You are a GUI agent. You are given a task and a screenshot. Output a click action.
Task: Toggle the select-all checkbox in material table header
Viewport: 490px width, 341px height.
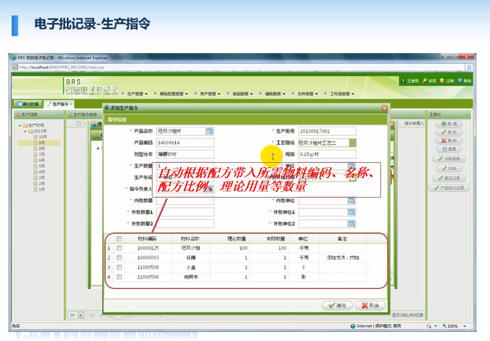[x=119, y=239]
